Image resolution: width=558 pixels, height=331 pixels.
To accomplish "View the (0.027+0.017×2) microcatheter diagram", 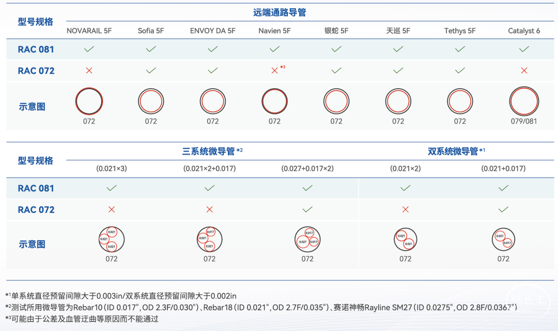I will 307,239.
